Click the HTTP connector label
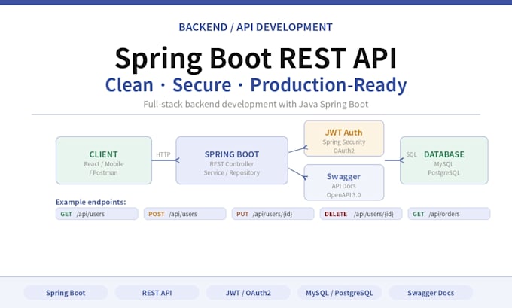Screen dimensions: 512x308 (x=163, y=154)
